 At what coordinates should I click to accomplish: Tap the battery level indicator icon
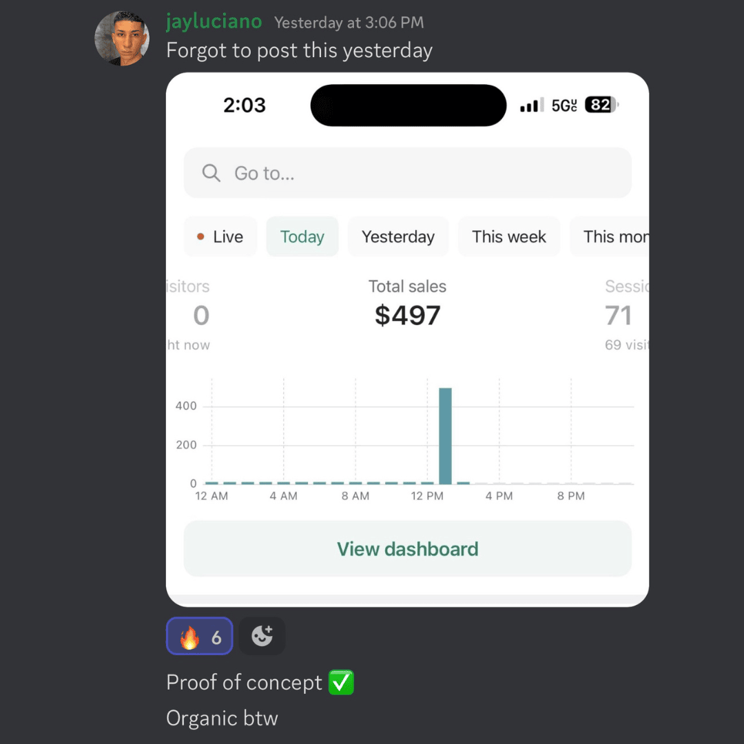pos(601,105)
